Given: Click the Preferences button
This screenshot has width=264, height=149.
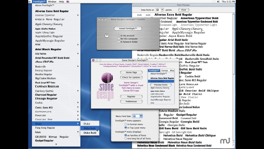Looking at the screenshot, I should [131, 102].
